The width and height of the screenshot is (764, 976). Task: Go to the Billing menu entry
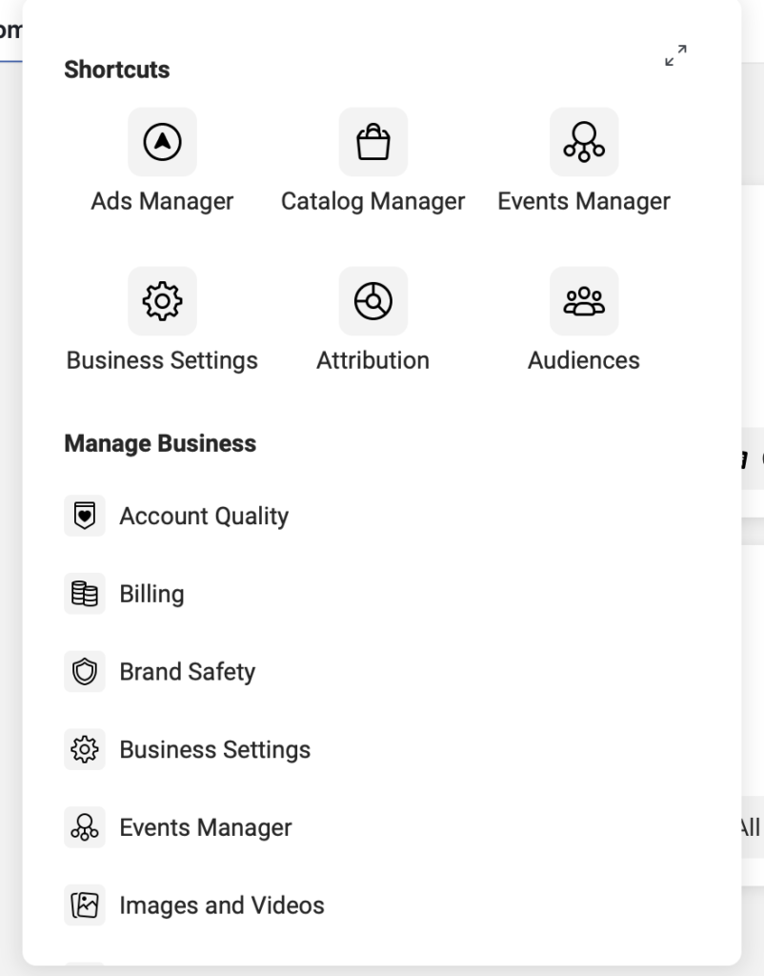pos(151,594)
